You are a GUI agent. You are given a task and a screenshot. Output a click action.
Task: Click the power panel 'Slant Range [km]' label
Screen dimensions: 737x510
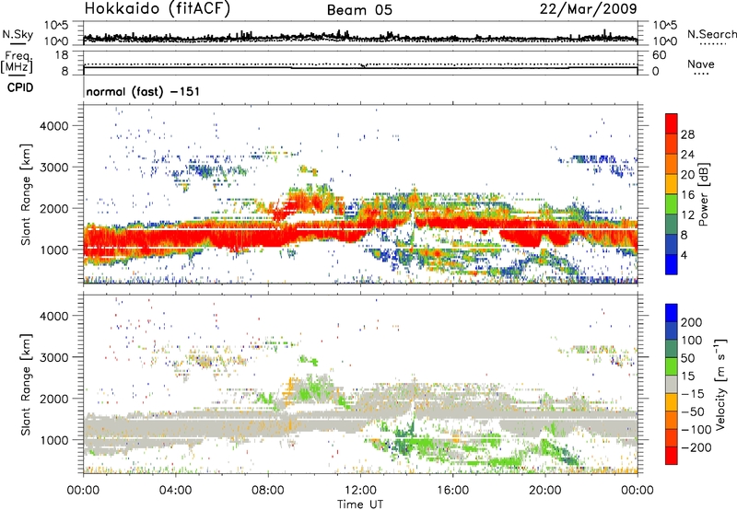pos(26,194)
